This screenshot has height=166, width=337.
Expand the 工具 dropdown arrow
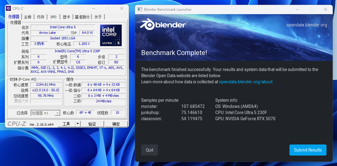[78, 124]
